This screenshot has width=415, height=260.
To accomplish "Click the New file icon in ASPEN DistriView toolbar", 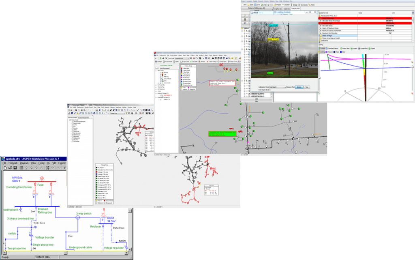I will pos(5,168).
